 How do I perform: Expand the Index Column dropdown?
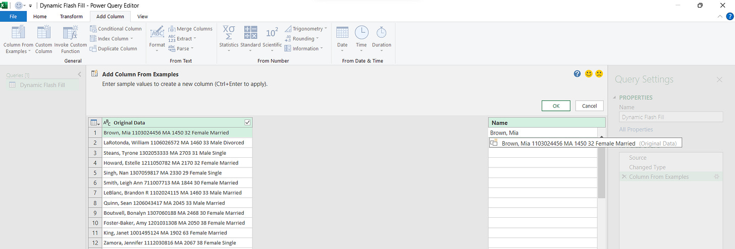click(132, 39)
